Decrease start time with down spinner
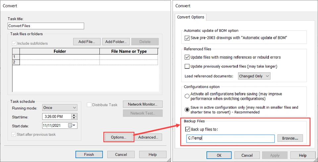 74,118
